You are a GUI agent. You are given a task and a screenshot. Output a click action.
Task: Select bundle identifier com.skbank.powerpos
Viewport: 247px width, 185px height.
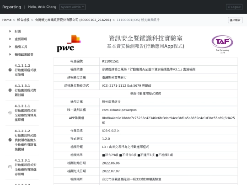(119, 110)
